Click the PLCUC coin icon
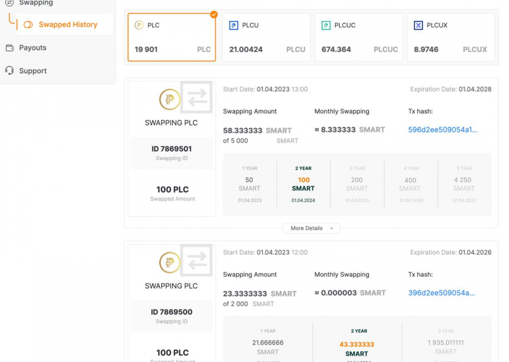The image size is (509, 362). [326, 25]
